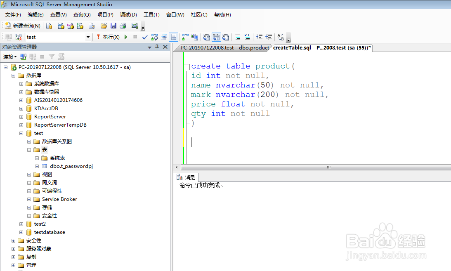This screenshot has width=451, height=271.
Task: Select the testdatabase database
Action: point(50,232)
